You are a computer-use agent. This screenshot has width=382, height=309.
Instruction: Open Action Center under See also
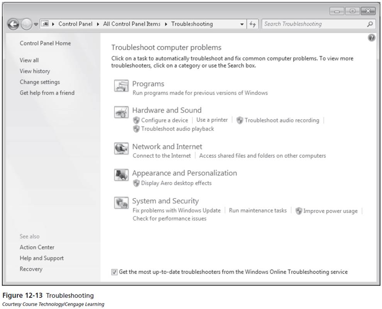(x=37, y=247)
